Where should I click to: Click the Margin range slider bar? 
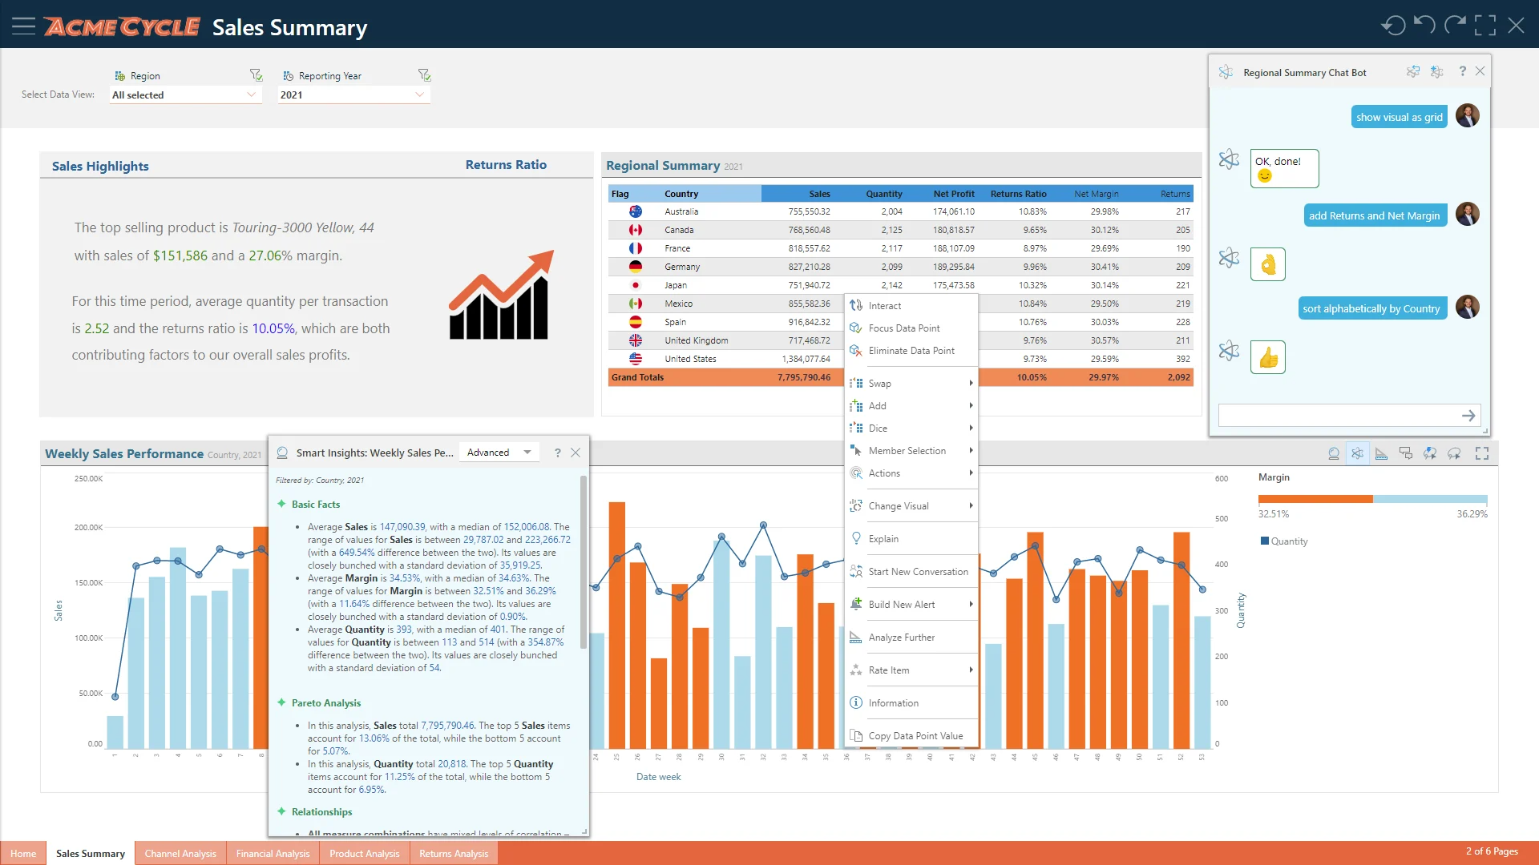point(1372,499)
